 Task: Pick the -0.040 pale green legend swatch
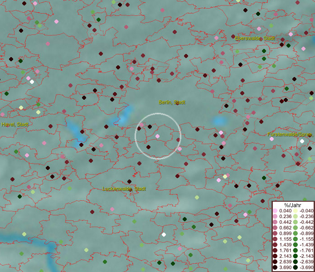tap(295, 211)
